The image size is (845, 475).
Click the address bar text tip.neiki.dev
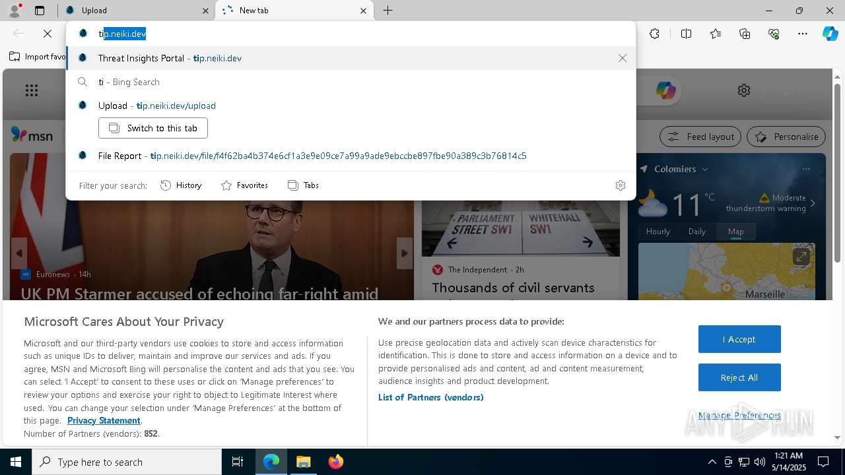[122, 34]
